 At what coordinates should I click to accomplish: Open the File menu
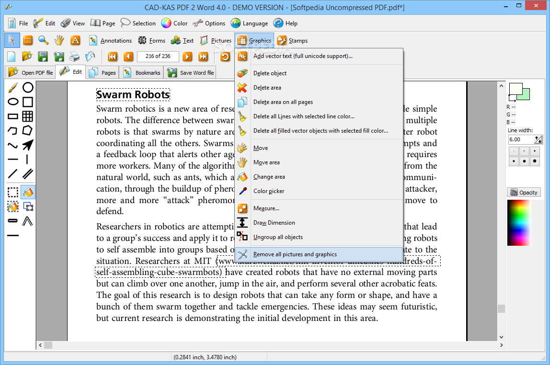pyautogui.click(x=18, y=23)
